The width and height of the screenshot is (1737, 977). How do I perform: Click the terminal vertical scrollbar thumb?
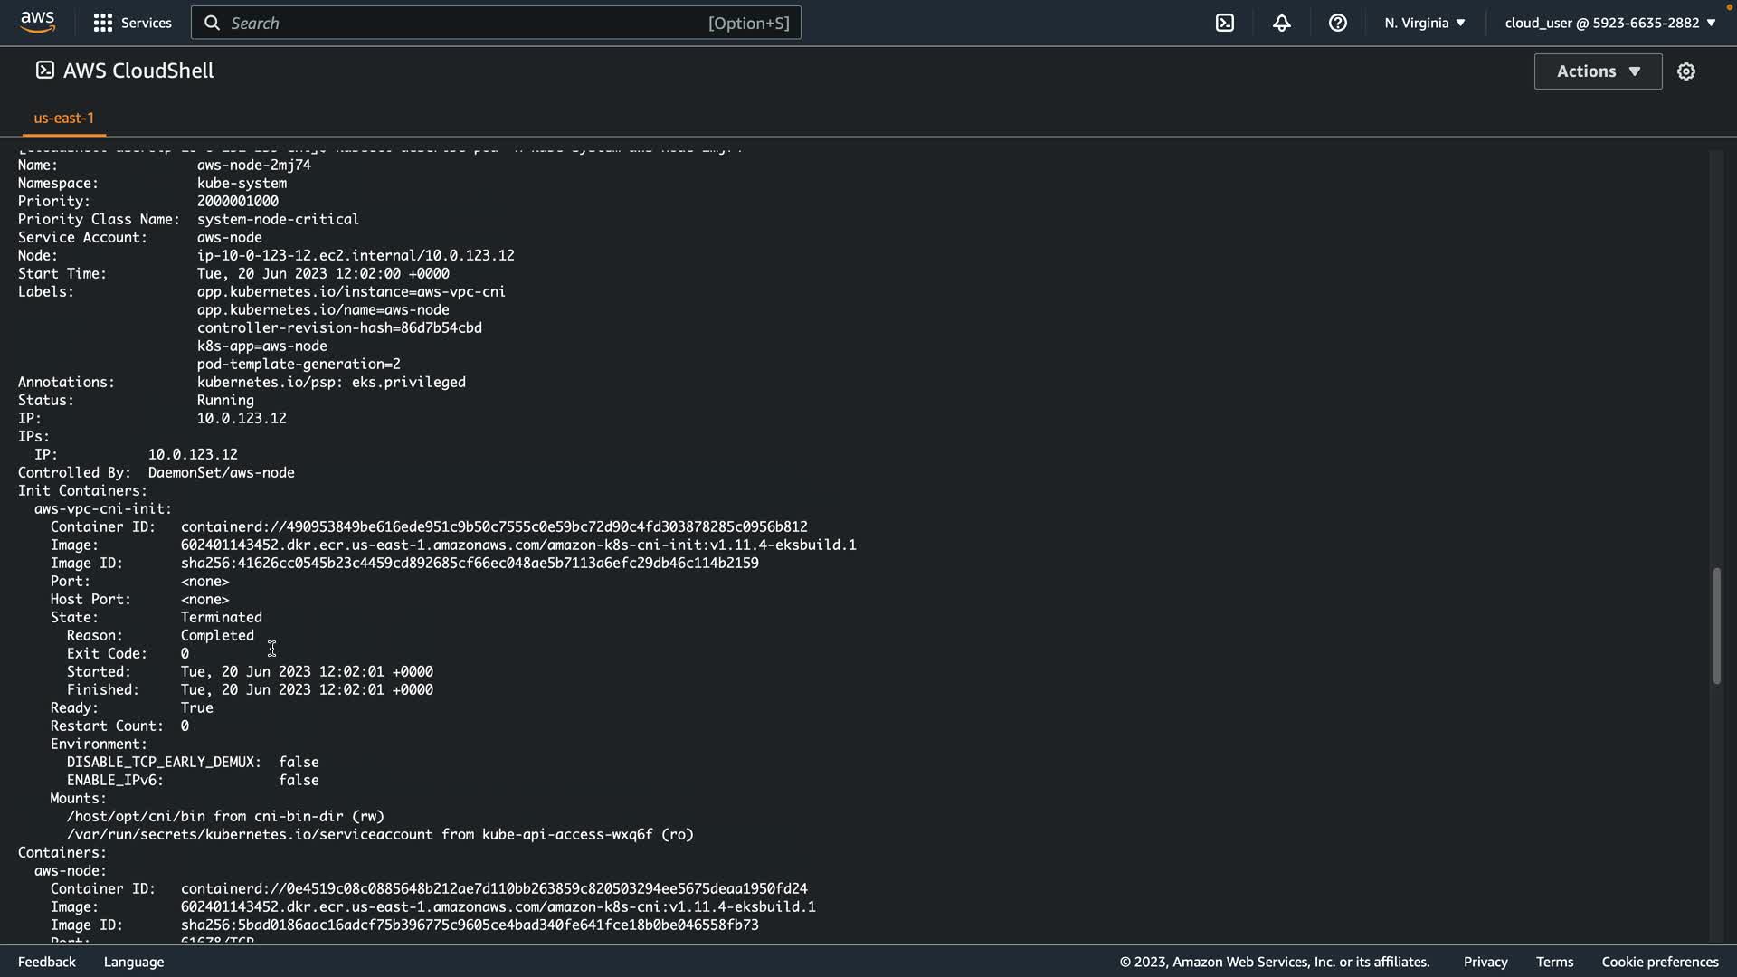pos(1716,626)
